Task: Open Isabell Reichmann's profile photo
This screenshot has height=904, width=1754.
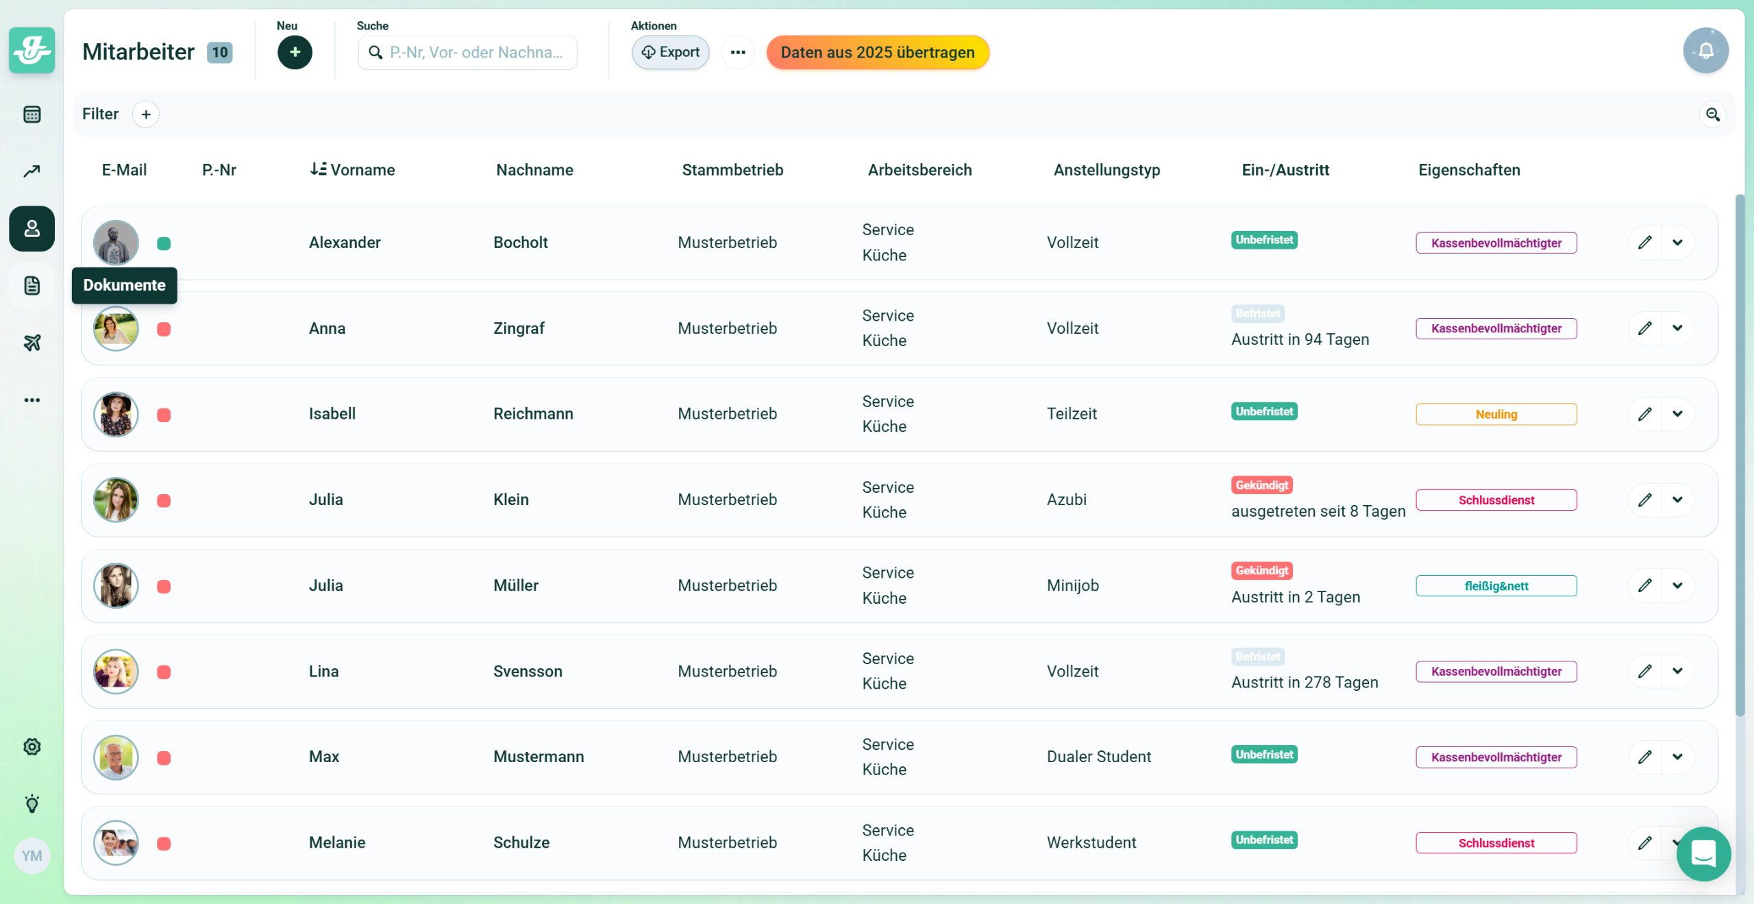Action: coord(116,414)
